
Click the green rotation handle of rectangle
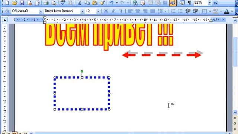82,71
